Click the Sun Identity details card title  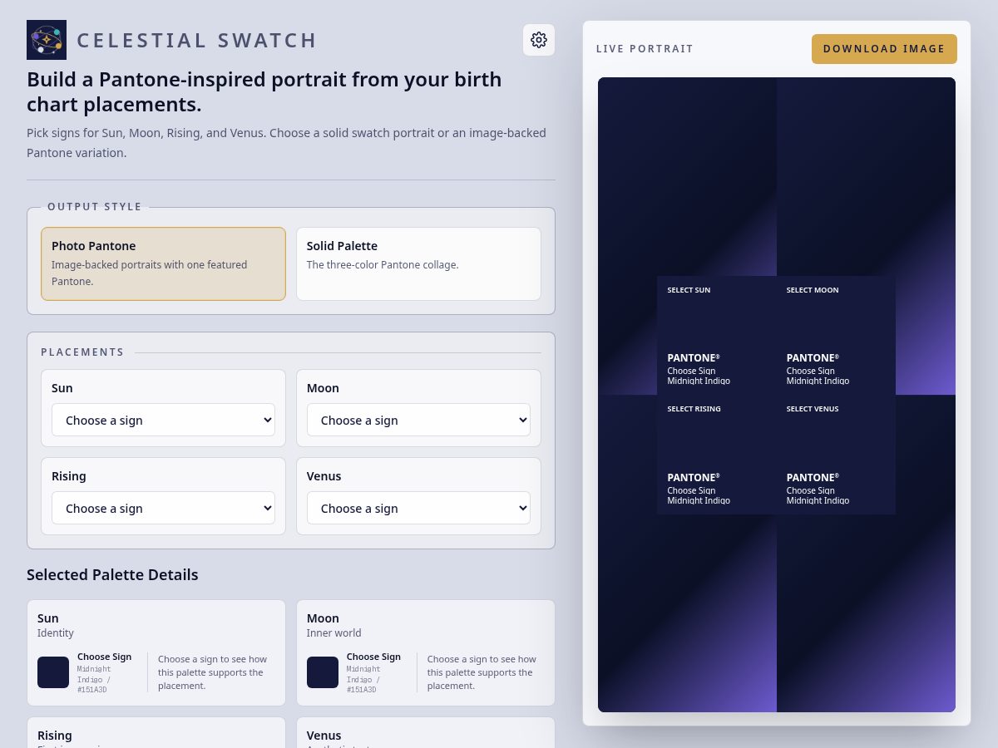48,618
